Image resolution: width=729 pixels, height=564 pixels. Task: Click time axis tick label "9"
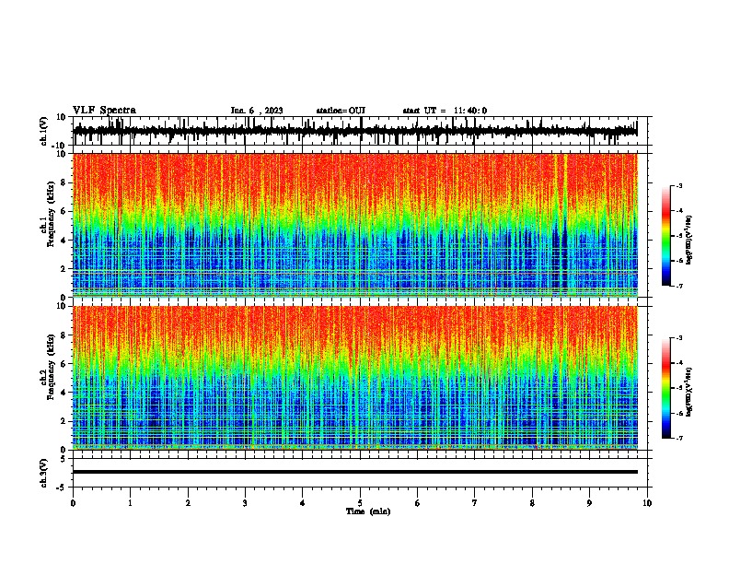tap(589, 503)
